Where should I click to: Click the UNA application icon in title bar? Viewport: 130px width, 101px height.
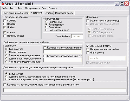pyautogui.click(x=3, y=3)
